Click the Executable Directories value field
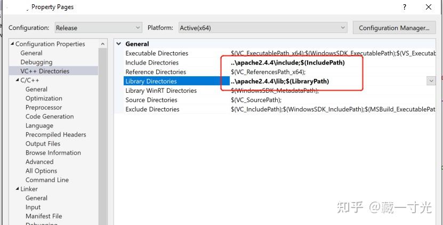The width and height of the screenshot is (443, 225). [x=331, y=53]
